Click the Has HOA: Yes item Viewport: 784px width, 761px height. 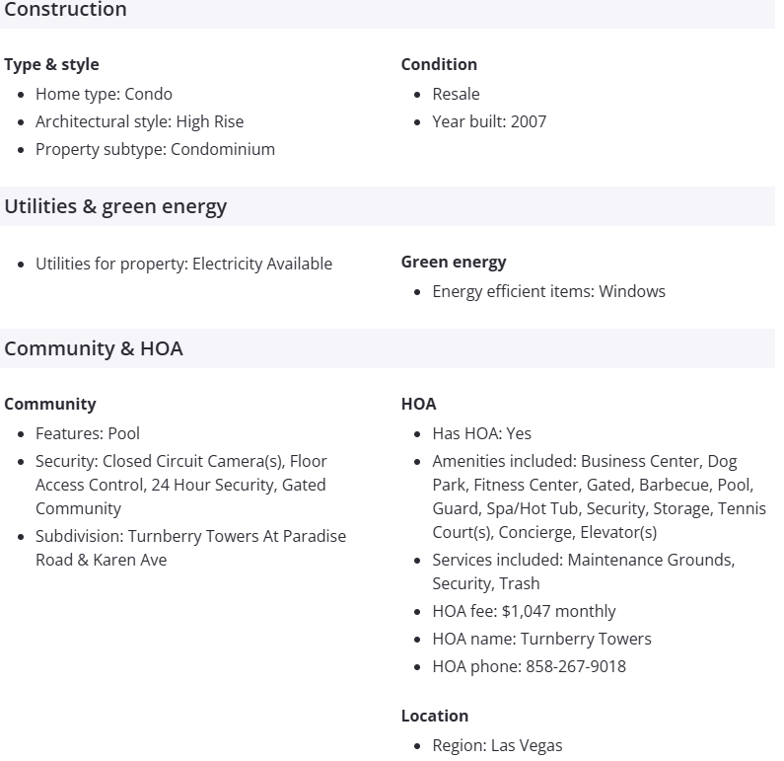[x=481, y=433]
